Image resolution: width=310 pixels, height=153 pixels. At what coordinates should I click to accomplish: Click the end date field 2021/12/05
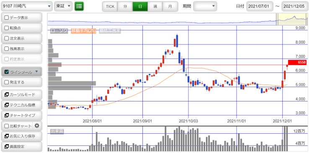coord(295,6)
